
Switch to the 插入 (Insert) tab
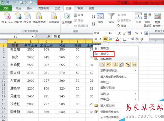point(30,8)
